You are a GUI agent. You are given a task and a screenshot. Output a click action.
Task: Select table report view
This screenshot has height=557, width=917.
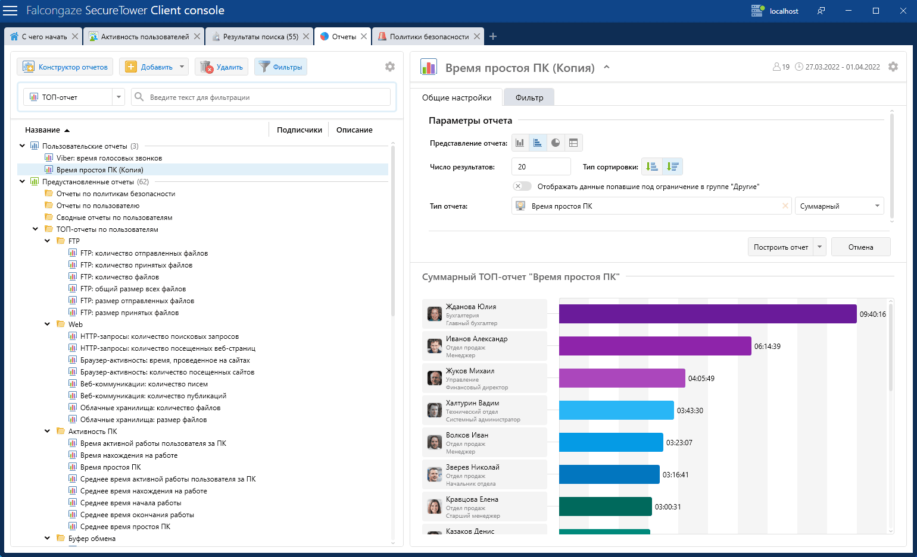point(573,143)
